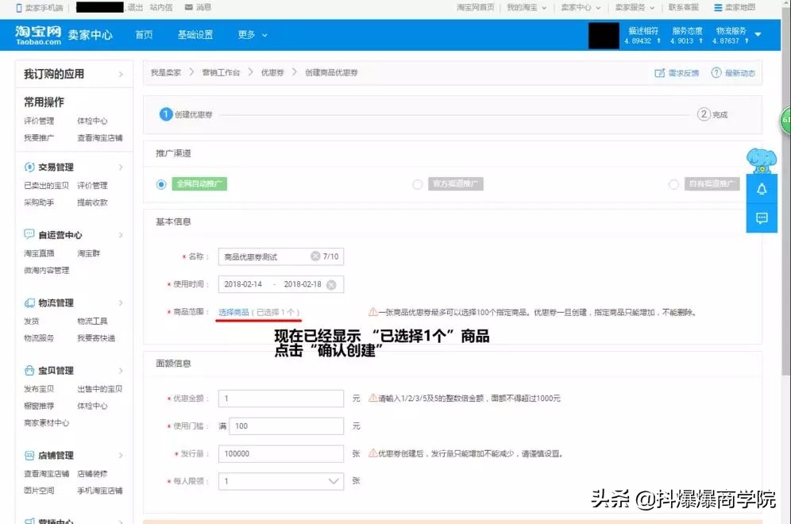Open the chat message icon below the bell
The image size is (791, 524).
[x=762, y=219]
